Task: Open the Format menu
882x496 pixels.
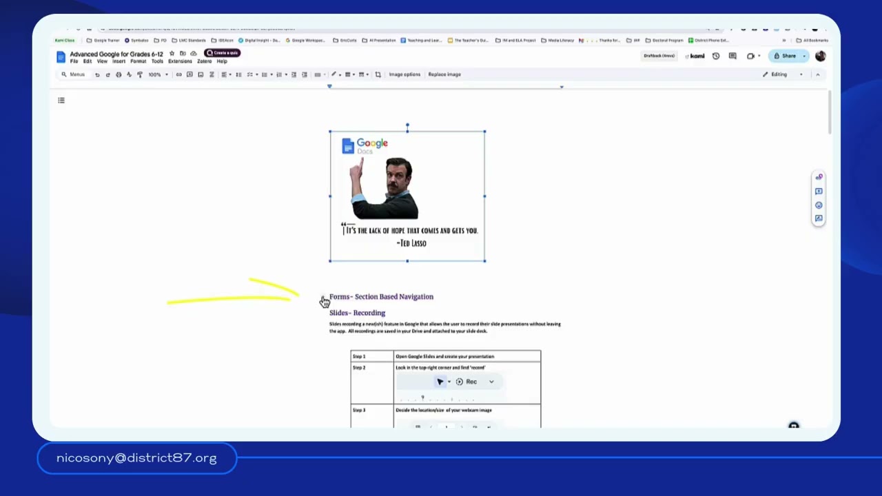Action: click(x=139, y=61)
